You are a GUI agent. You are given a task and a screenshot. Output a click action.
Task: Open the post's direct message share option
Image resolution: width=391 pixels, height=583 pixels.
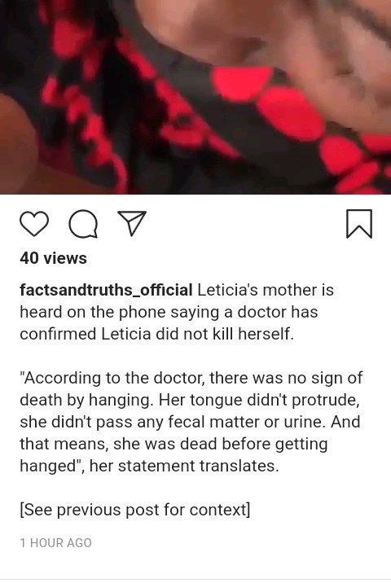(x=132, y=223)
